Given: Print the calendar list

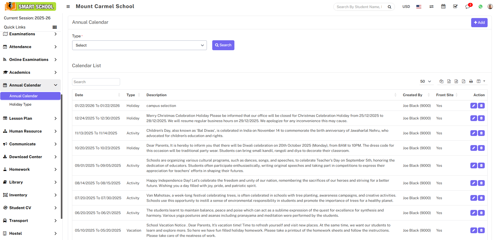Looking at the screenshot, I should coord(471,81).
